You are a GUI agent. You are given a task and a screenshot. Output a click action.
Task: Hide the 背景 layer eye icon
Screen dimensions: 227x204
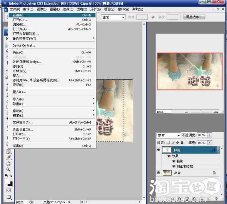[x=159, y=172]
